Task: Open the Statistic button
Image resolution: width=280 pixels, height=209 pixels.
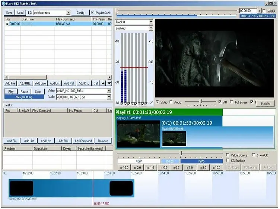Action: coord(265,103)
